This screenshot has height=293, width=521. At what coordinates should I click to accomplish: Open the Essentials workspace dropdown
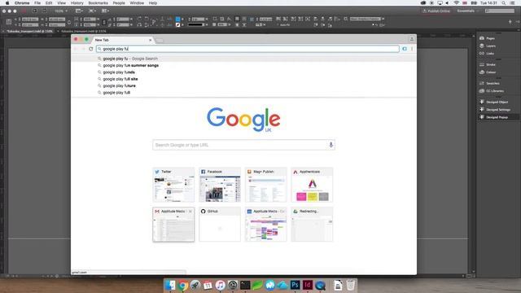(467, 11)
